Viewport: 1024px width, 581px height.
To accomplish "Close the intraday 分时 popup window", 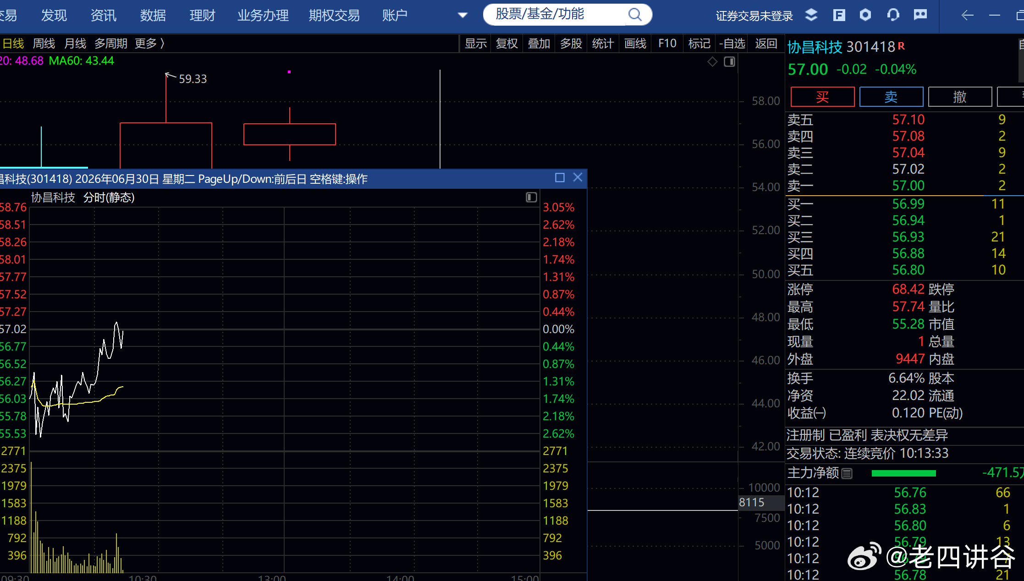I will (578, 178).
